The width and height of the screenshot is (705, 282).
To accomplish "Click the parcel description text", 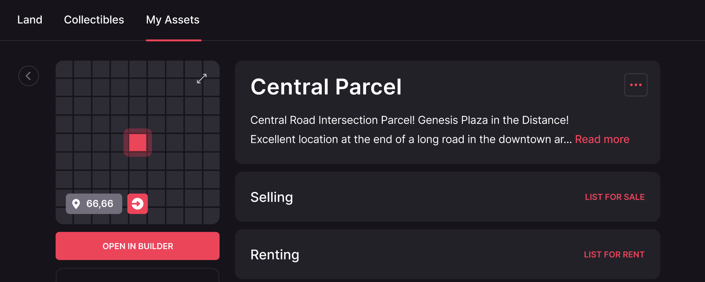I will pos(409,120).
